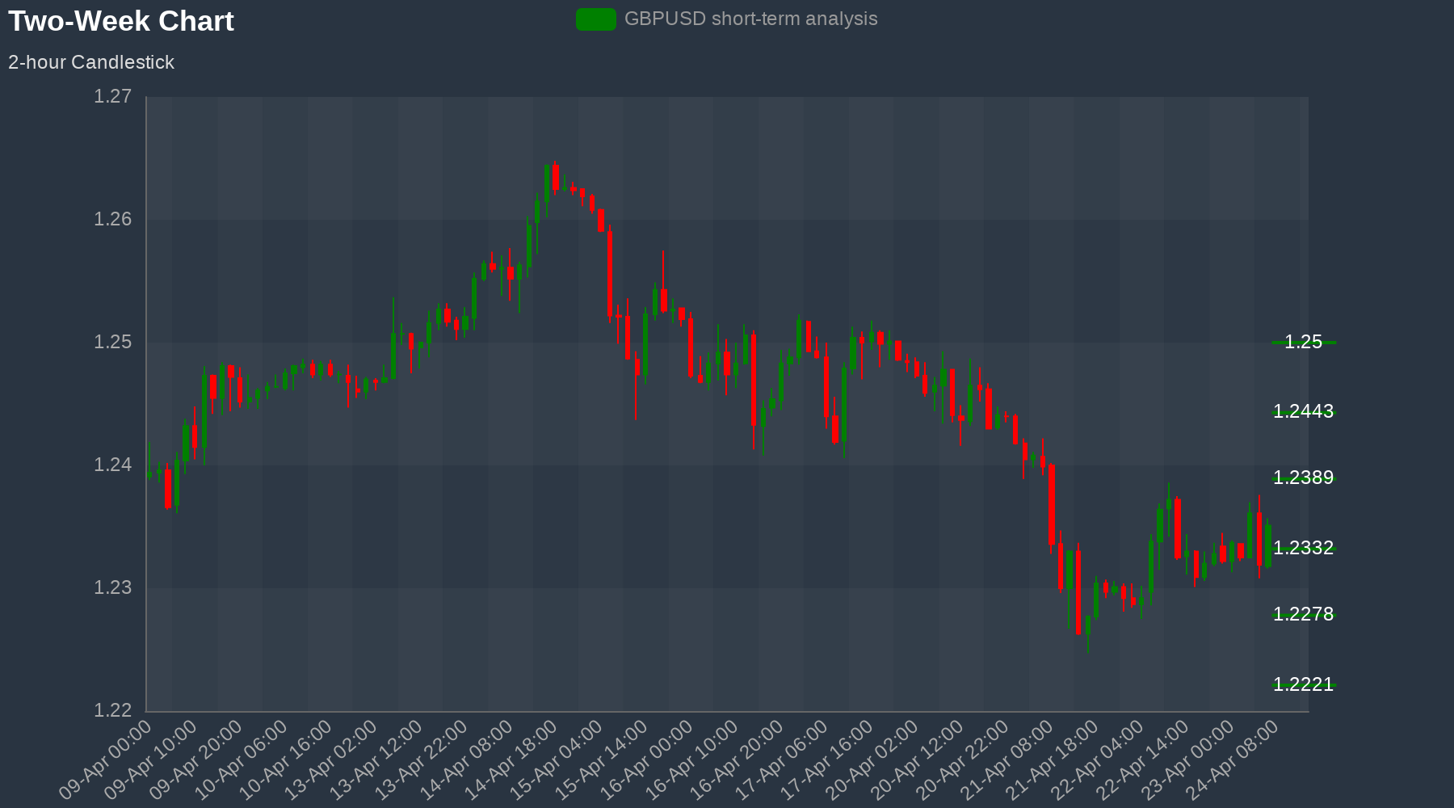The width and height of the screenshot is (1454, 808).
Task: Click the 1.2221 price level label
Action: click(1303, 684)
